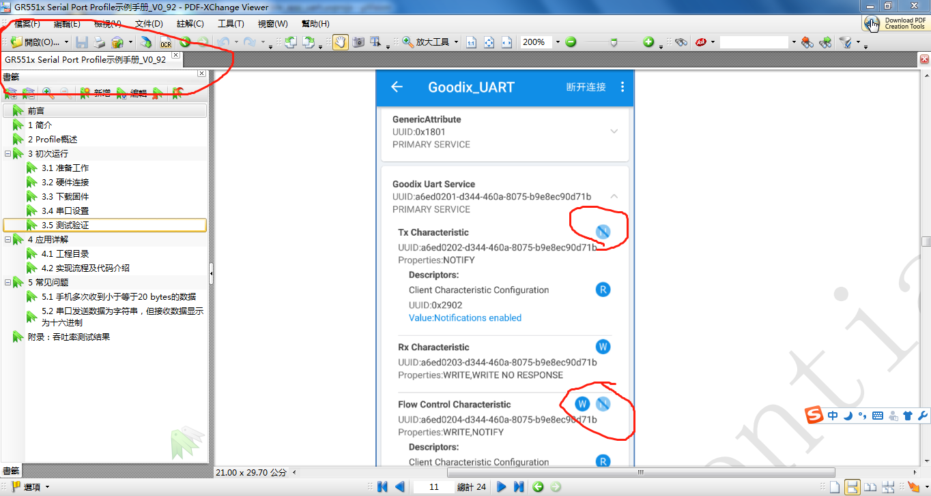Image resolution: width=931 pixels, height=496 pixels.
Task: Click the print icon in toolbar
Action: pyautogui.click(x=100, y=42)
